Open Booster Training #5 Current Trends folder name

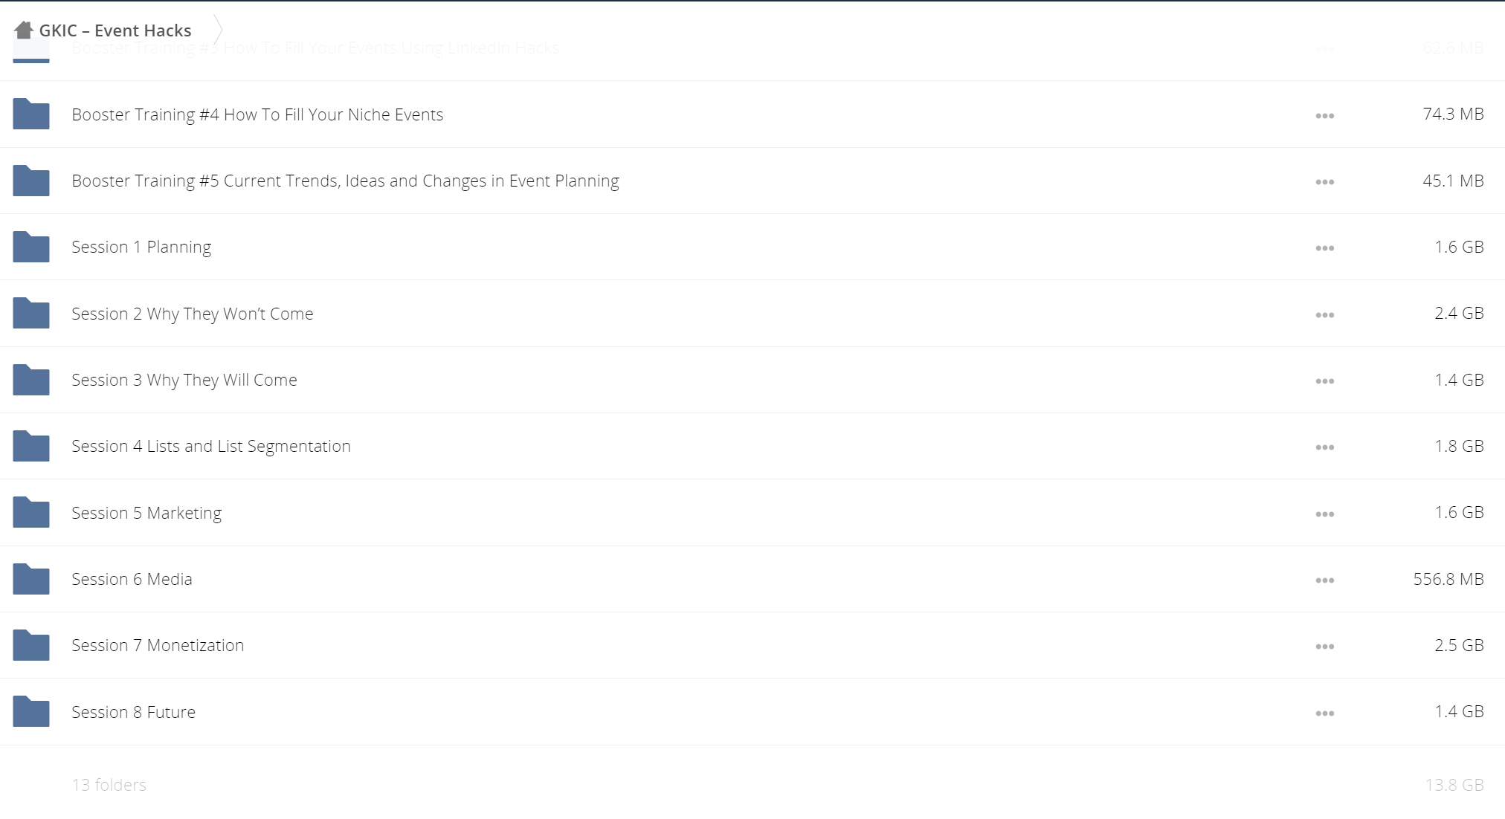coord(345,181)
